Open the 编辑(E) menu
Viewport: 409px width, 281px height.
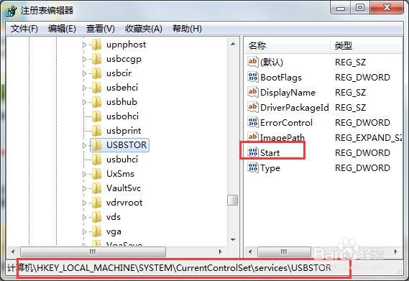pos(62,29)
